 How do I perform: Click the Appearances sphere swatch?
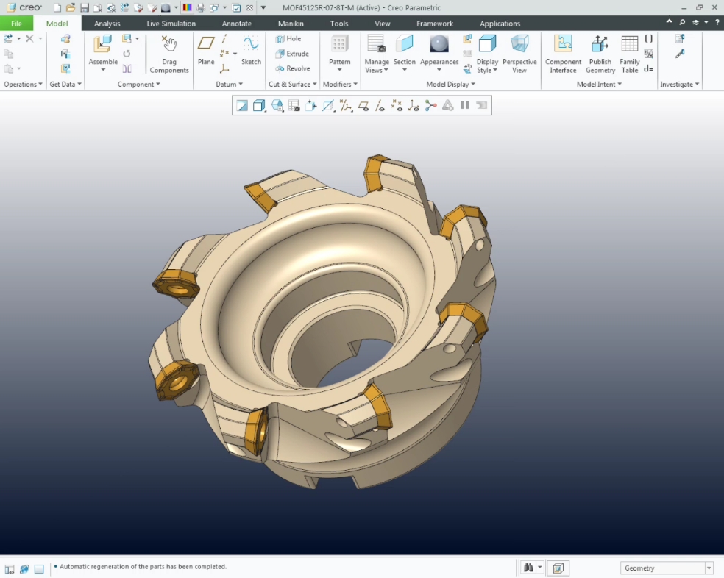[439, 44]
